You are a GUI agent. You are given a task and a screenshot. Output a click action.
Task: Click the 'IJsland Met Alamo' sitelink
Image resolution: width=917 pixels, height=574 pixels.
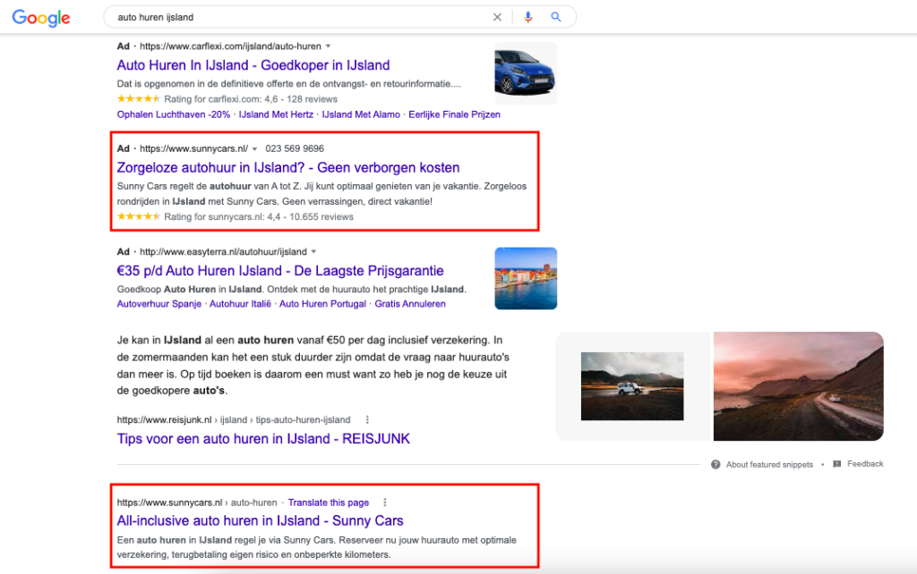click(361, 115)
